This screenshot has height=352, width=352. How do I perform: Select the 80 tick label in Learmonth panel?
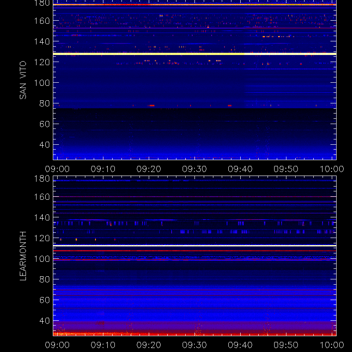(44, 279)
